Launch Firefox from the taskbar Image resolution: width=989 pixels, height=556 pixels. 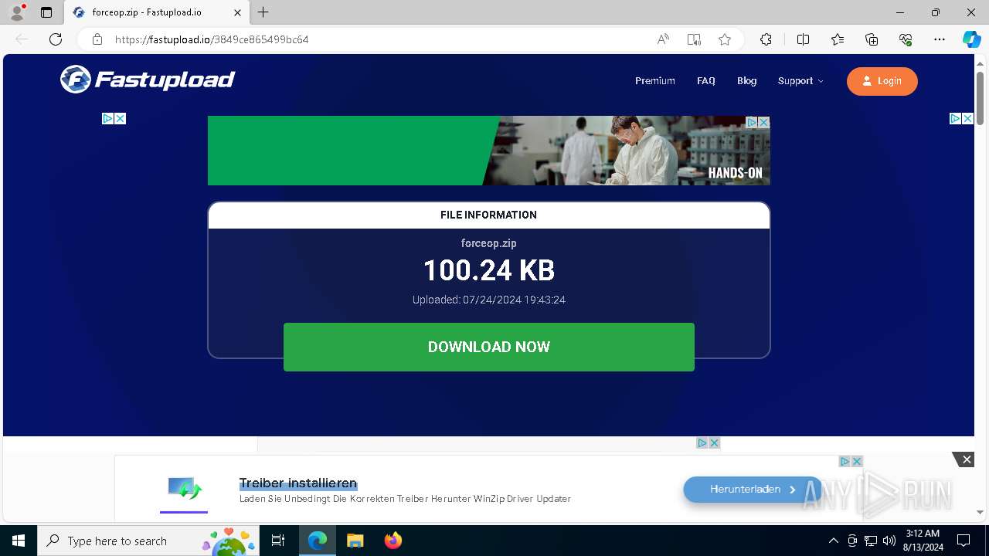pyautogui.click(x=393, y=541)
